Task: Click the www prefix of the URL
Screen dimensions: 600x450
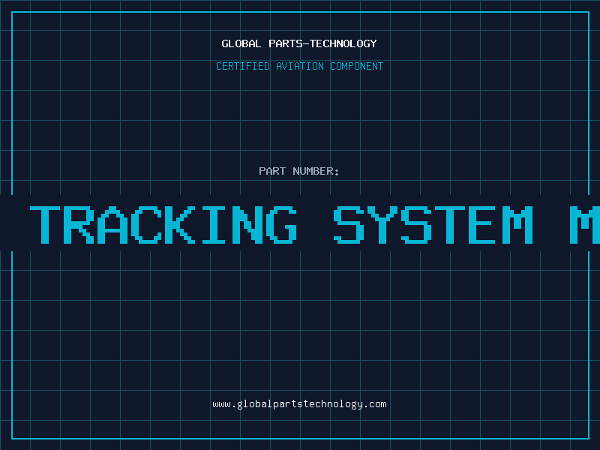Action: (221, 404)
